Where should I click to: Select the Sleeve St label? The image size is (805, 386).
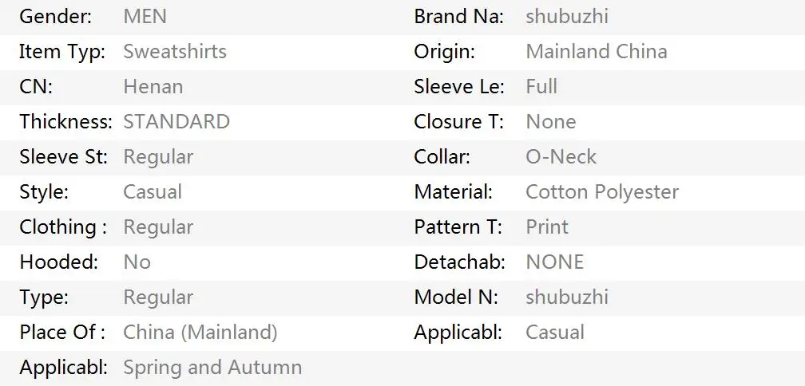click(64, 157)
